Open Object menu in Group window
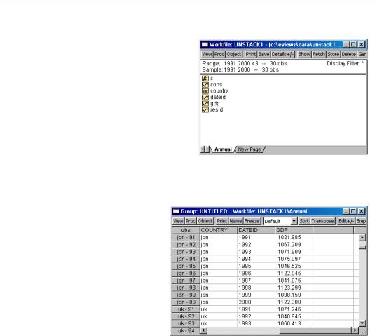Image resolution: width=377 pixels, height=336 pixels. tap(205, 221)
